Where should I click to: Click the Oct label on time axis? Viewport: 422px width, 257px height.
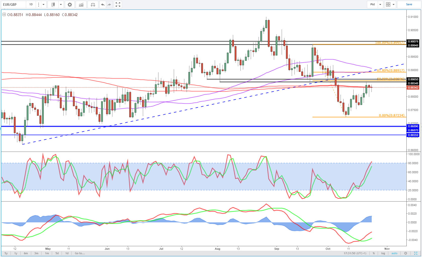(328, 249)
